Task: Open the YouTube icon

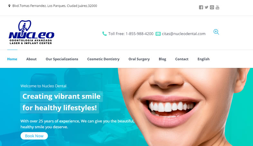Action: [217, 7]
